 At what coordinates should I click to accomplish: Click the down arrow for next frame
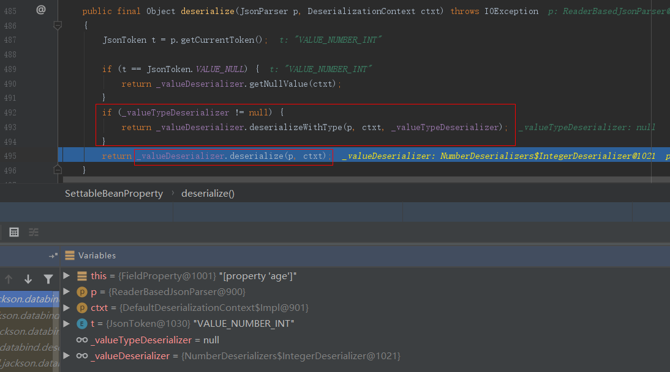(28, 279)
